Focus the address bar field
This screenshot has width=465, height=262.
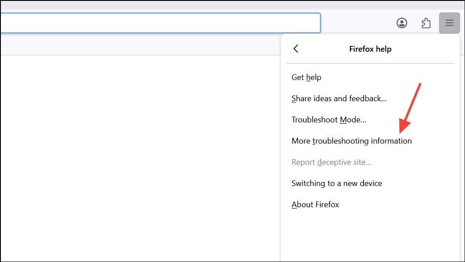[159, 23]
